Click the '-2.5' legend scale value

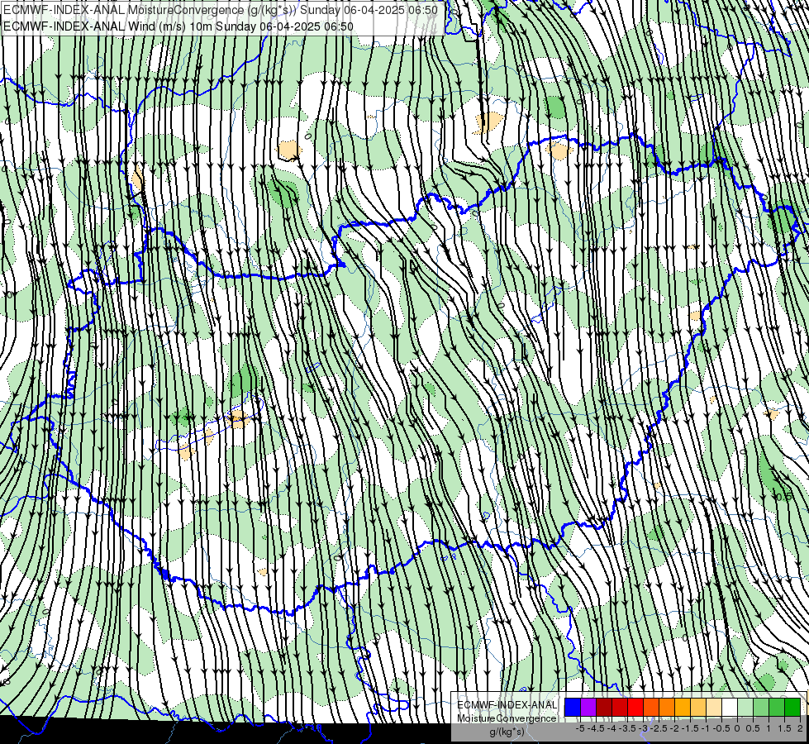660,728
